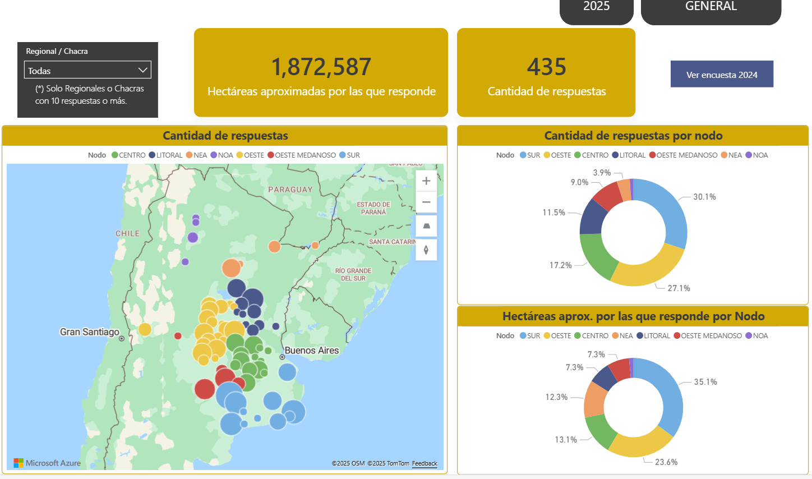812x479 pixels.
Task: Click the Ver encuesta 2024 button
Action: pyautogui.click(x=722, y=74)
